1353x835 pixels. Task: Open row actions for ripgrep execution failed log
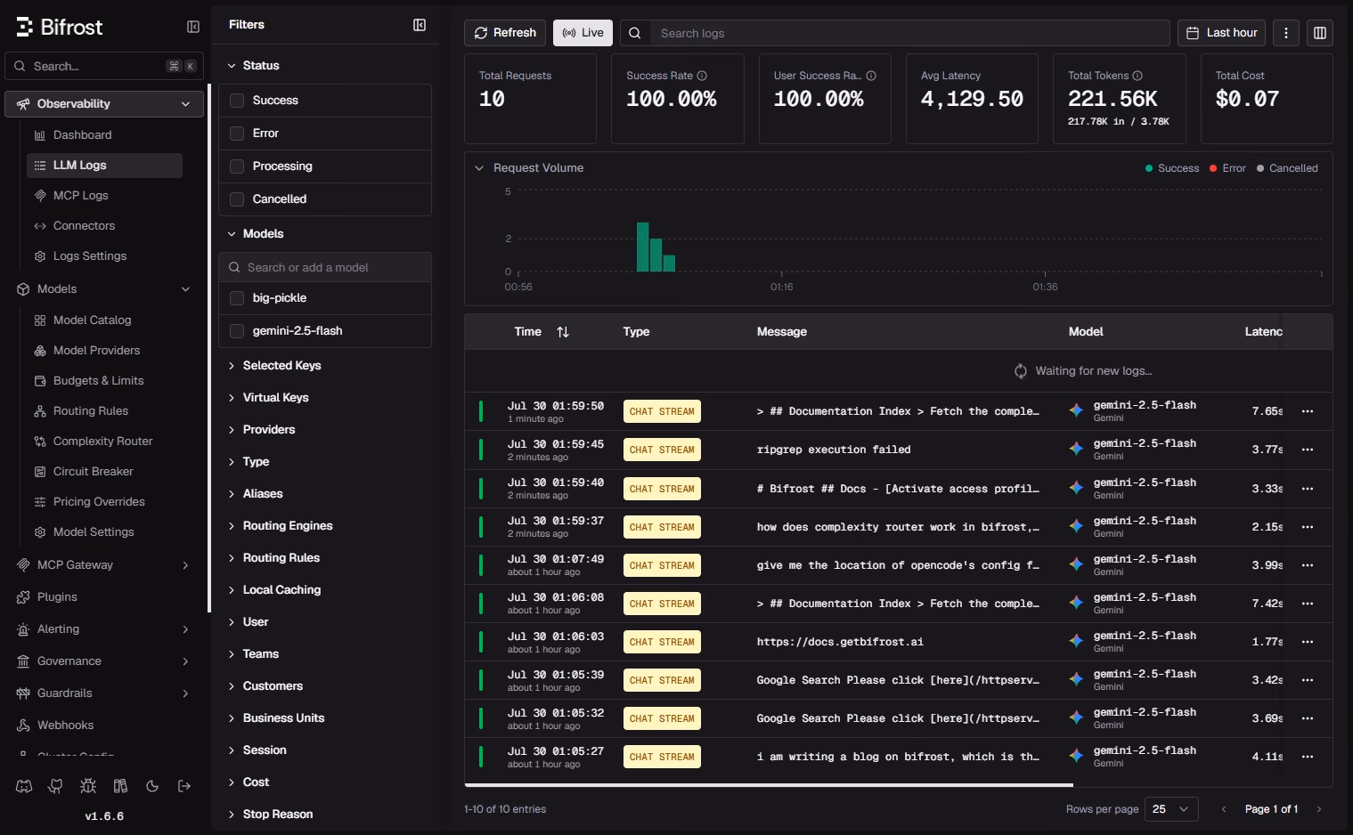[x=1308, y=450]
